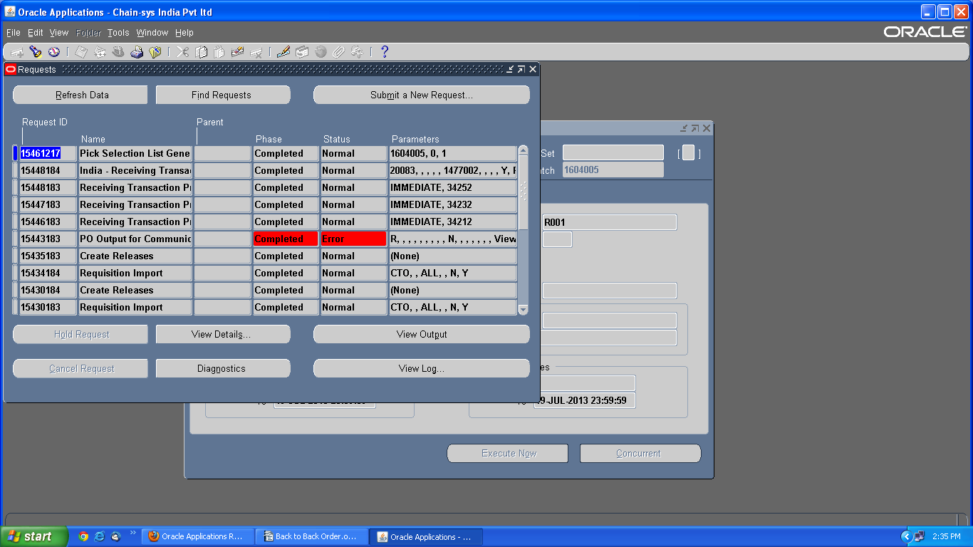Click the Copy toolbar icon
The image size is (973, 547).
tap(201, 52)
